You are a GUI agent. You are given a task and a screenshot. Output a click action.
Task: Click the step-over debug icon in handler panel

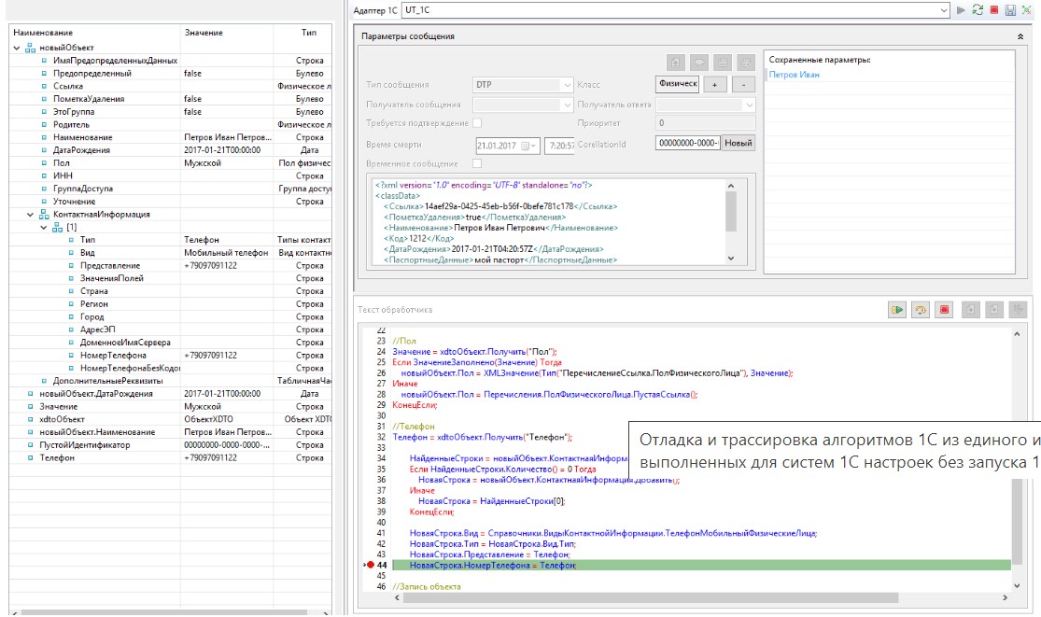pyautogui.click(x=921, y=310)
